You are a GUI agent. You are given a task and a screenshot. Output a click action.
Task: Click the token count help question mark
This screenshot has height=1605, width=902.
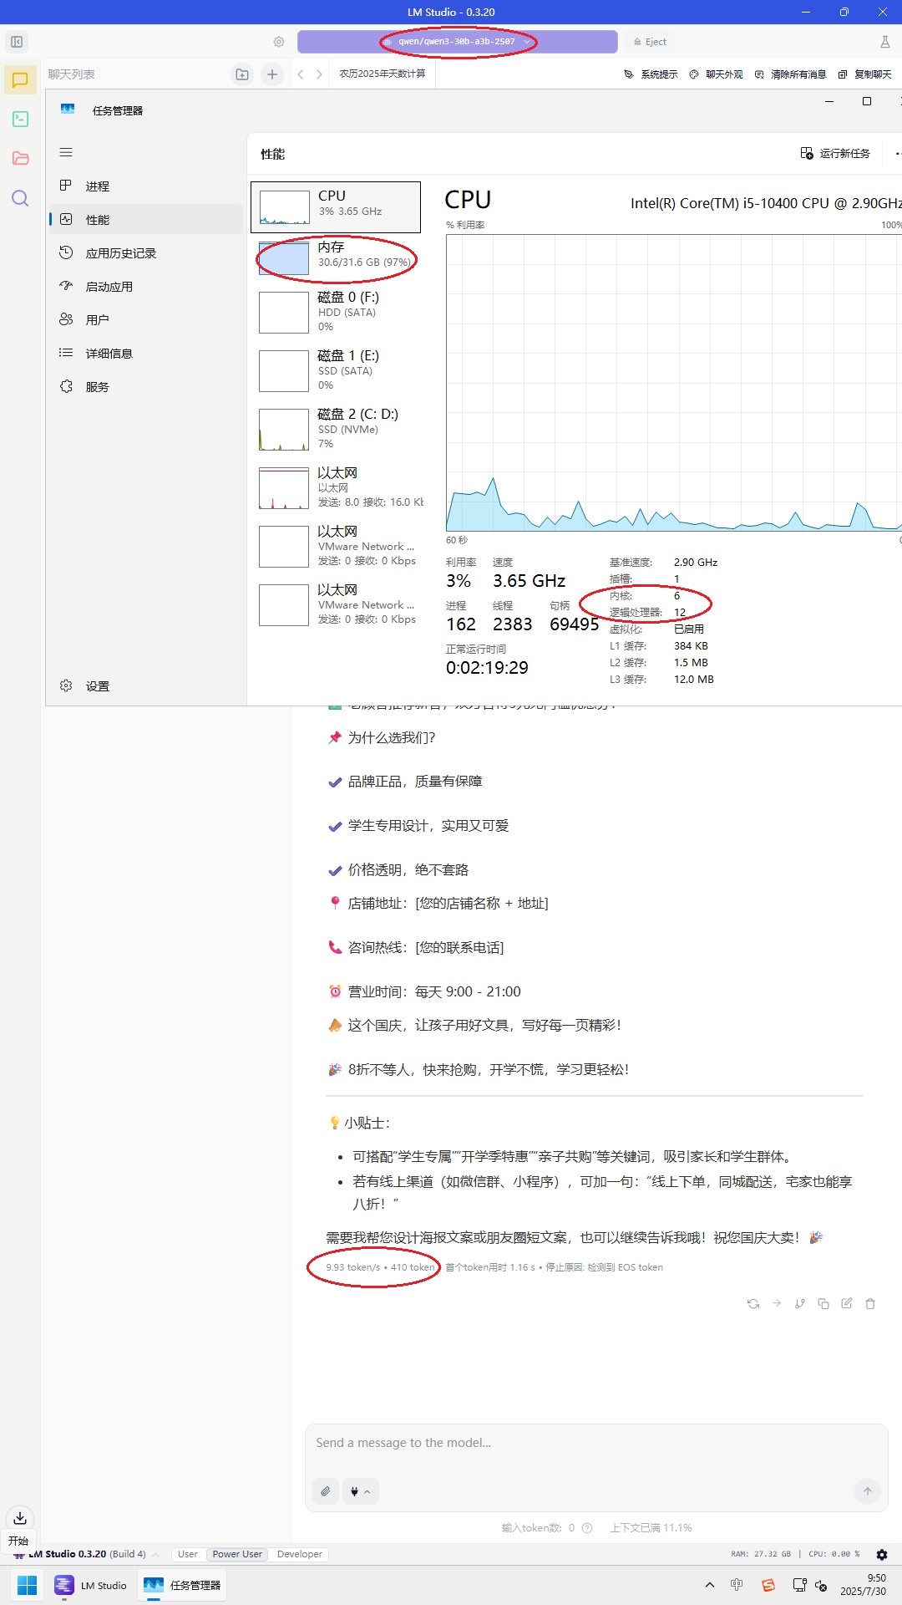(x=587, y=1528)
